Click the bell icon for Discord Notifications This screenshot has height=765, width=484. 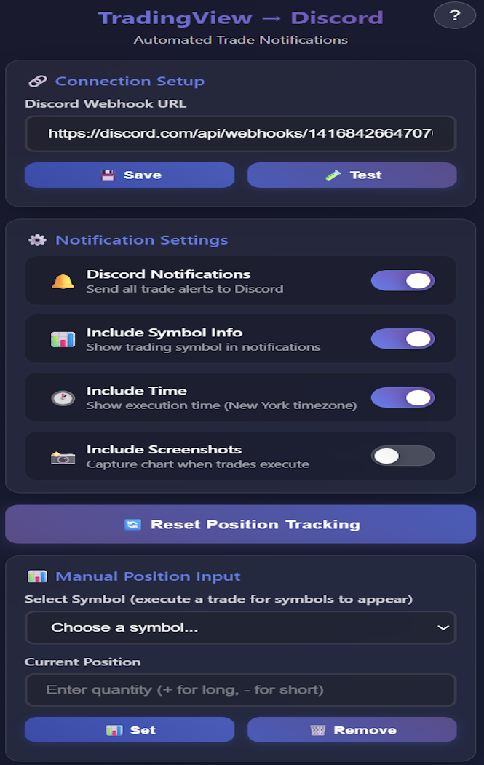[63, 281]
